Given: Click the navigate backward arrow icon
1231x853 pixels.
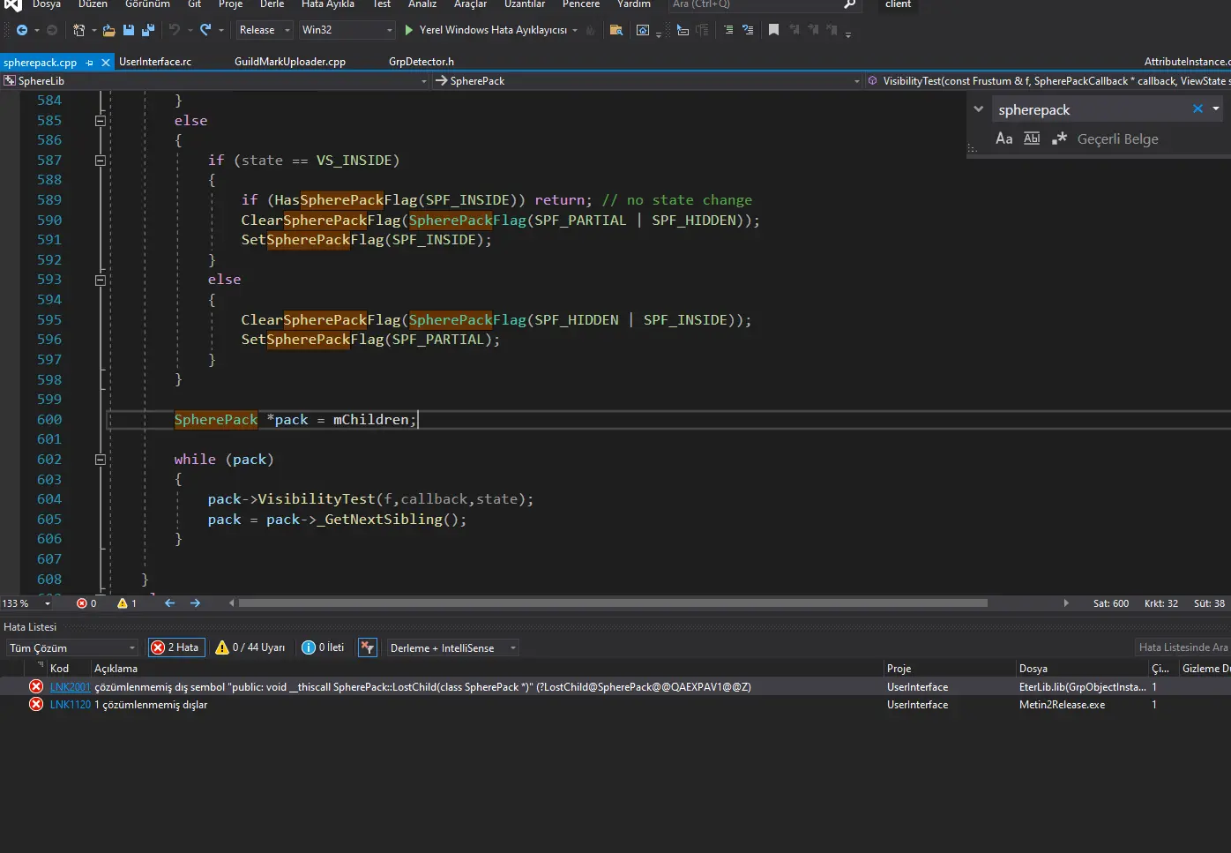Looking at the screenshot, I should 22,30.
